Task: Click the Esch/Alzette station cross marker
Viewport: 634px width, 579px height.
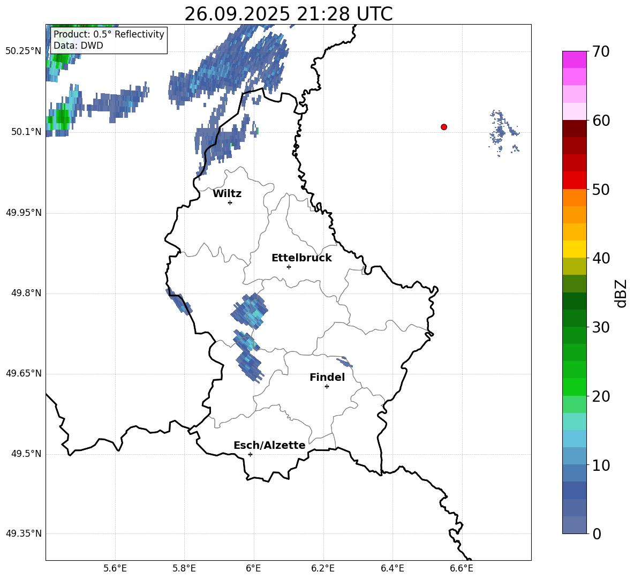Action: 250,454
